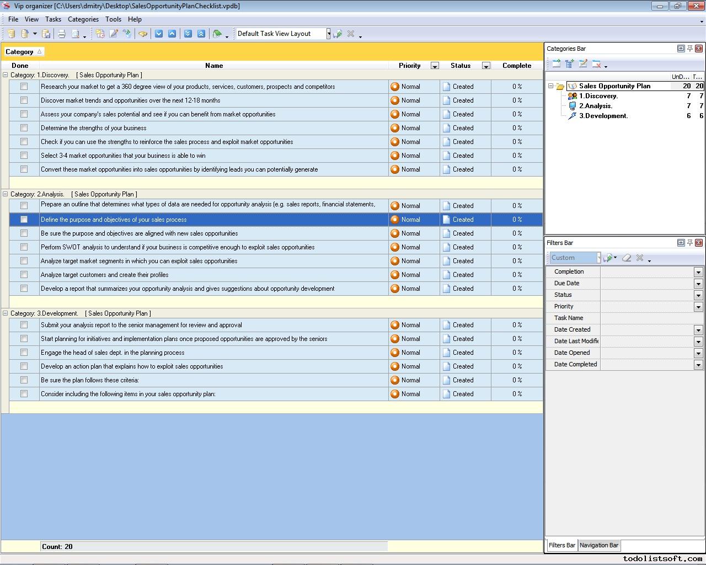Open the Default Task View Layout dropdown
Viewport: 706px width, 565px height.
click(x=328, y=34)
